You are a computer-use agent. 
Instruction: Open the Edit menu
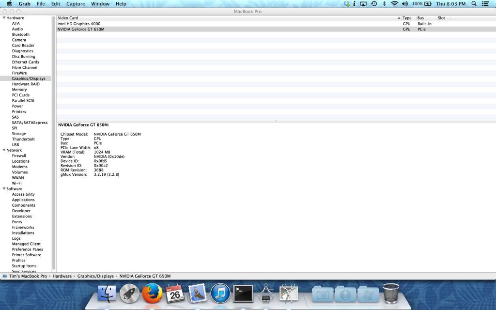[56, 4]
